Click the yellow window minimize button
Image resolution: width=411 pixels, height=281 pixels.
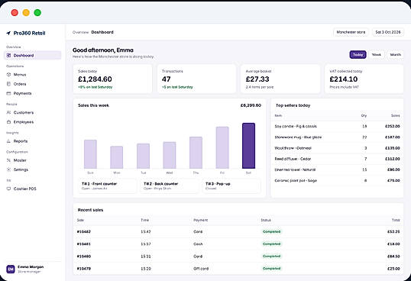point(26,12)
